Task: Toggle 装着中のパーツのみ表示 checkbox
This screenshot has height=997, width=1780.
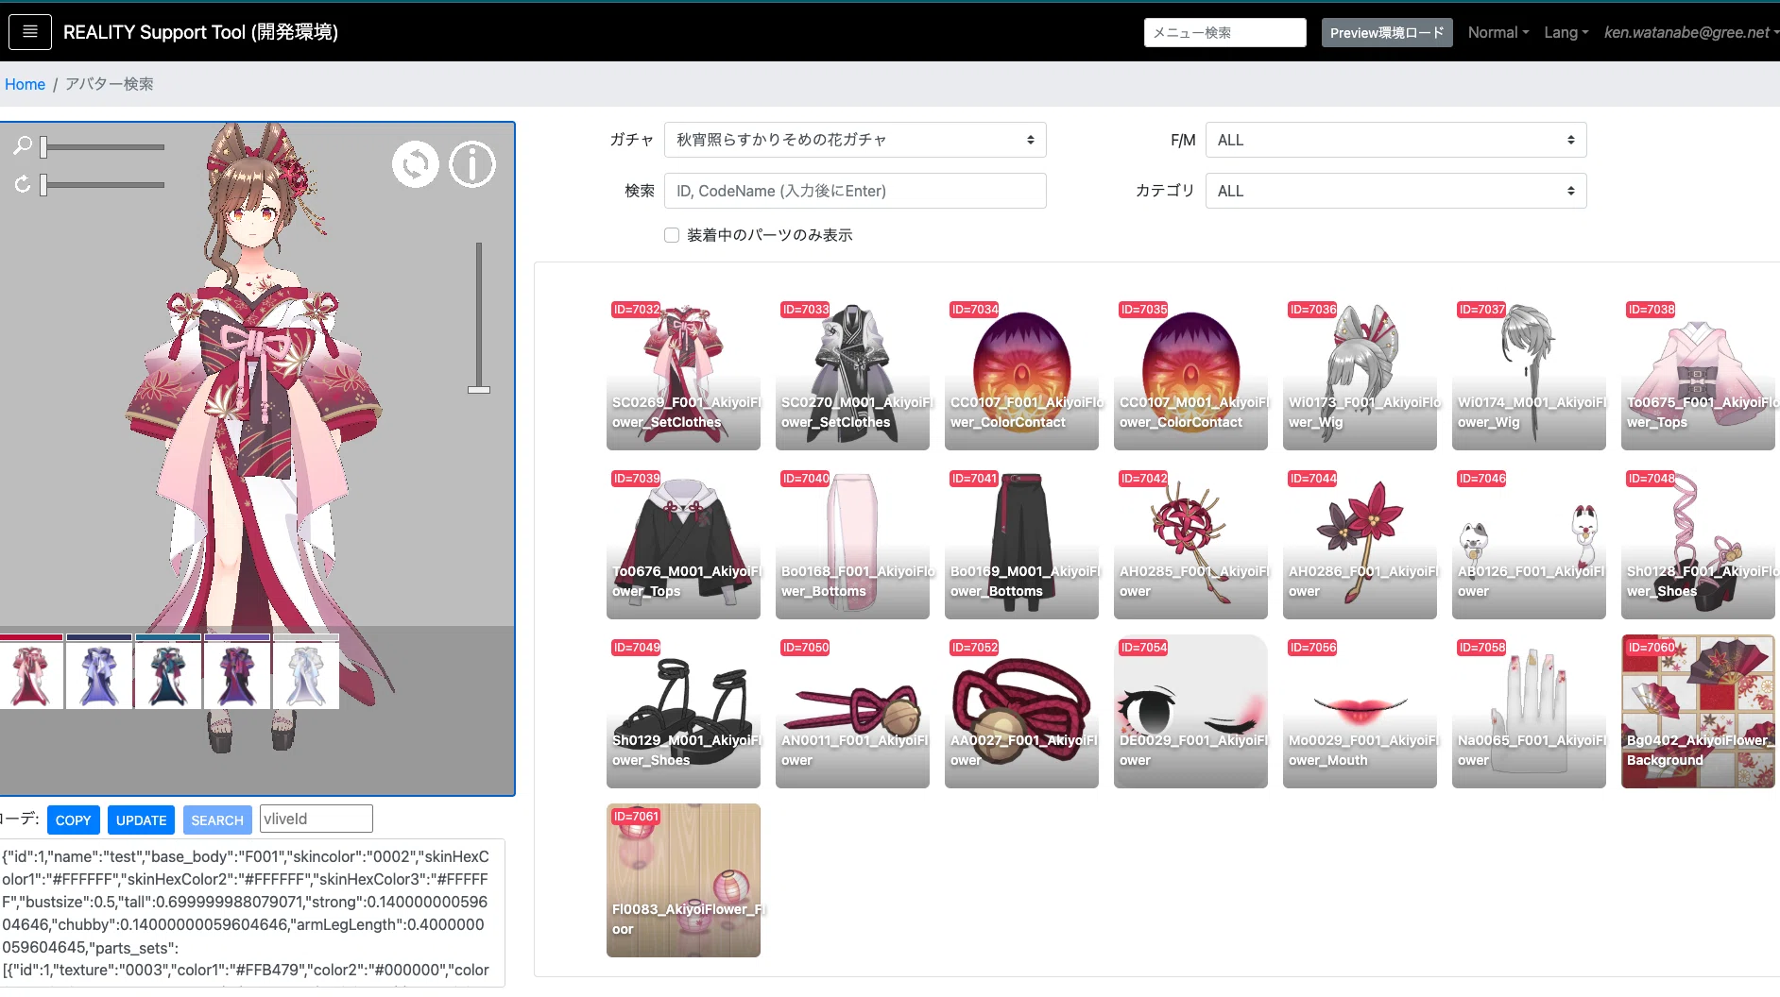Action: pos(672,235)
